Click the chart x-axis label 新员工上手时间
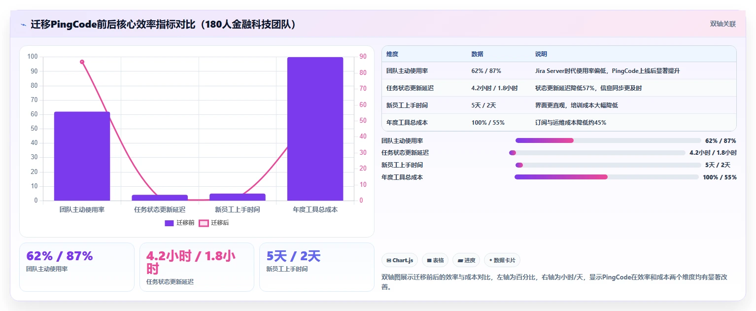This screenshot has width=756, height=311. 238,209
